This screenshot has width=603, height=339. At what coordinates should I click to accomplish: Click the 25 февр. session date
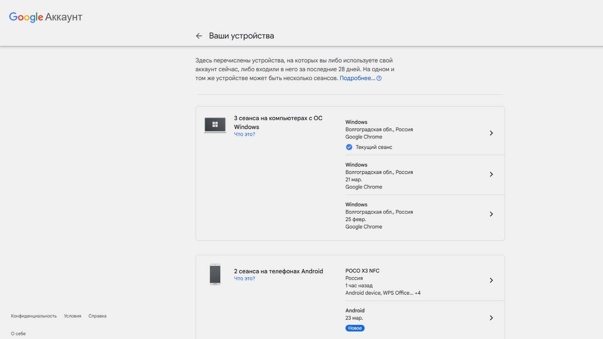pyautogui.click(x=356, y=219)
